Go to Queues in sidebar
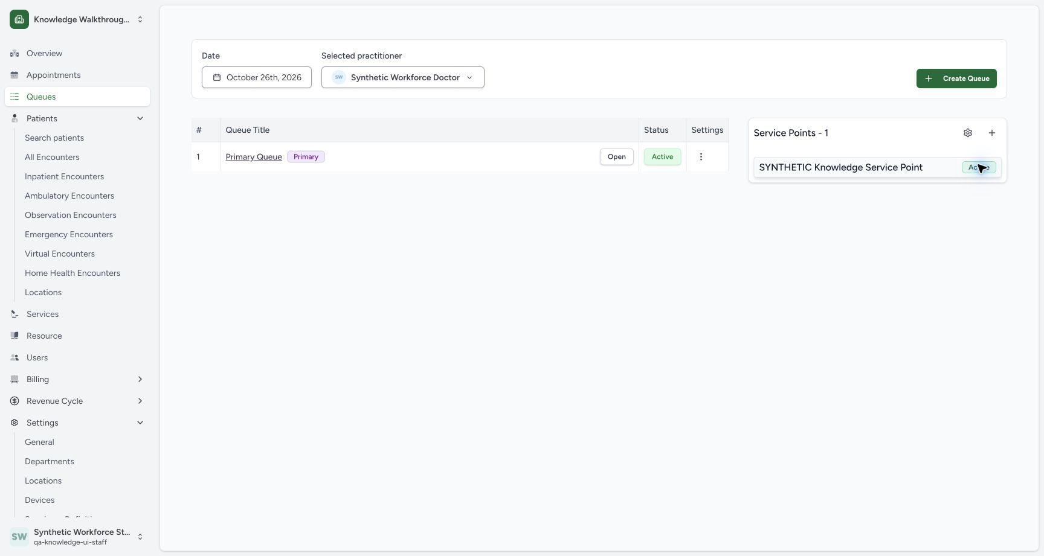The width and height of the screenshot is (1044, 556). pyautogui.click(x=77, y=97)
